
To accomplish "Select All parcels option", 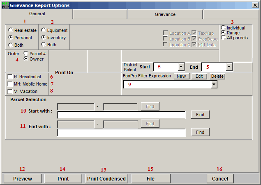I will 223,38.
